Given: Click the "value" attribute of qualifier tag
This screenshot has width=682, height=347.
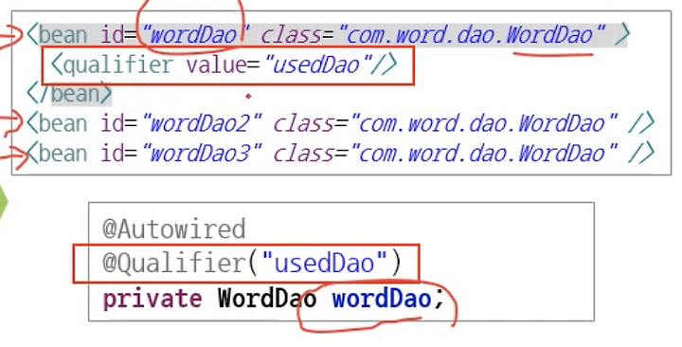Looking at the screenshot, I should coord(216,65).
